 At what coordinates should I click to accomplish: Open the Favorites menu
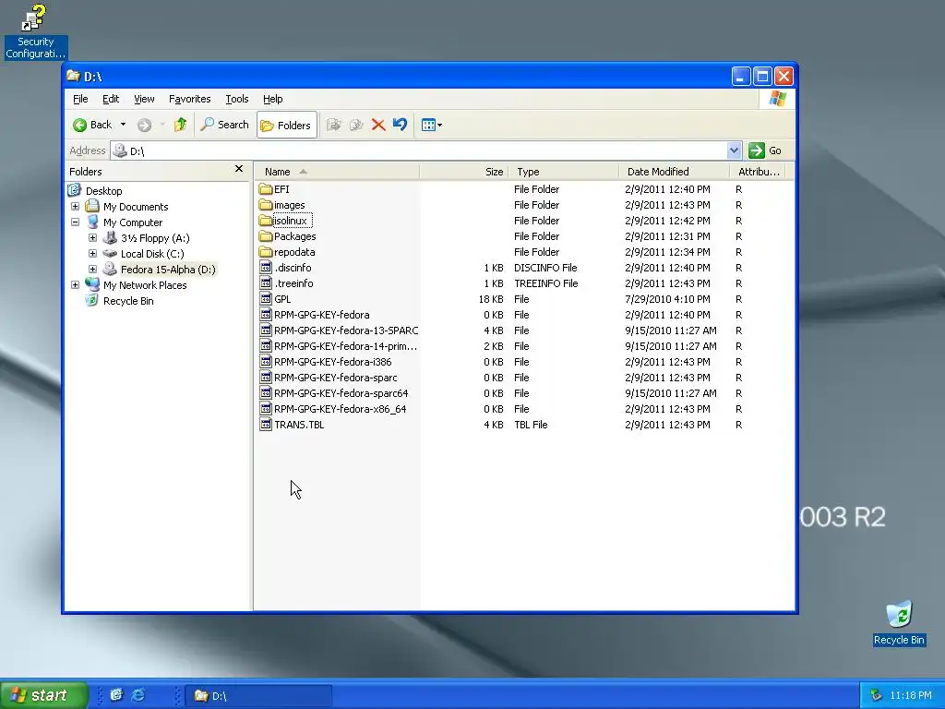[x=190, y=99]
